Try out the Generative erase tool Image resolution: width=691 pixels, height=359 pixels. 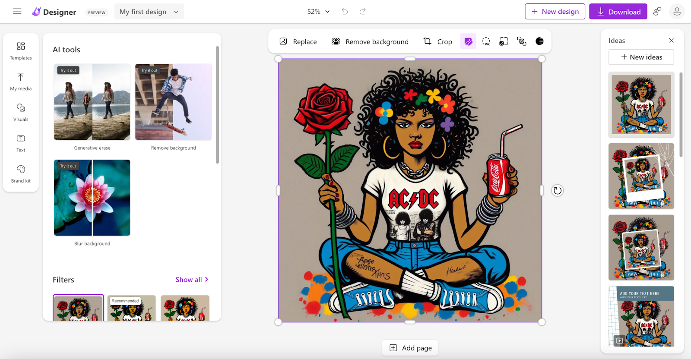coord(92,102)
